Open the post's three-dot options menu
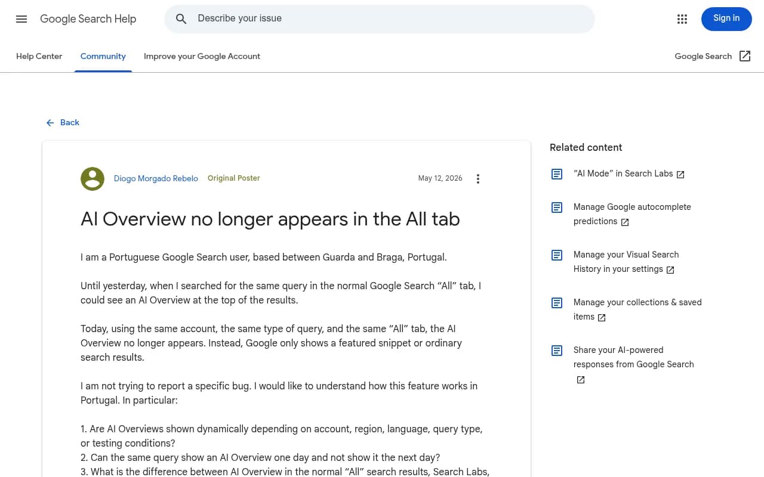The width and height of the screenshot is (764, 477). click(x=478, y=179)
